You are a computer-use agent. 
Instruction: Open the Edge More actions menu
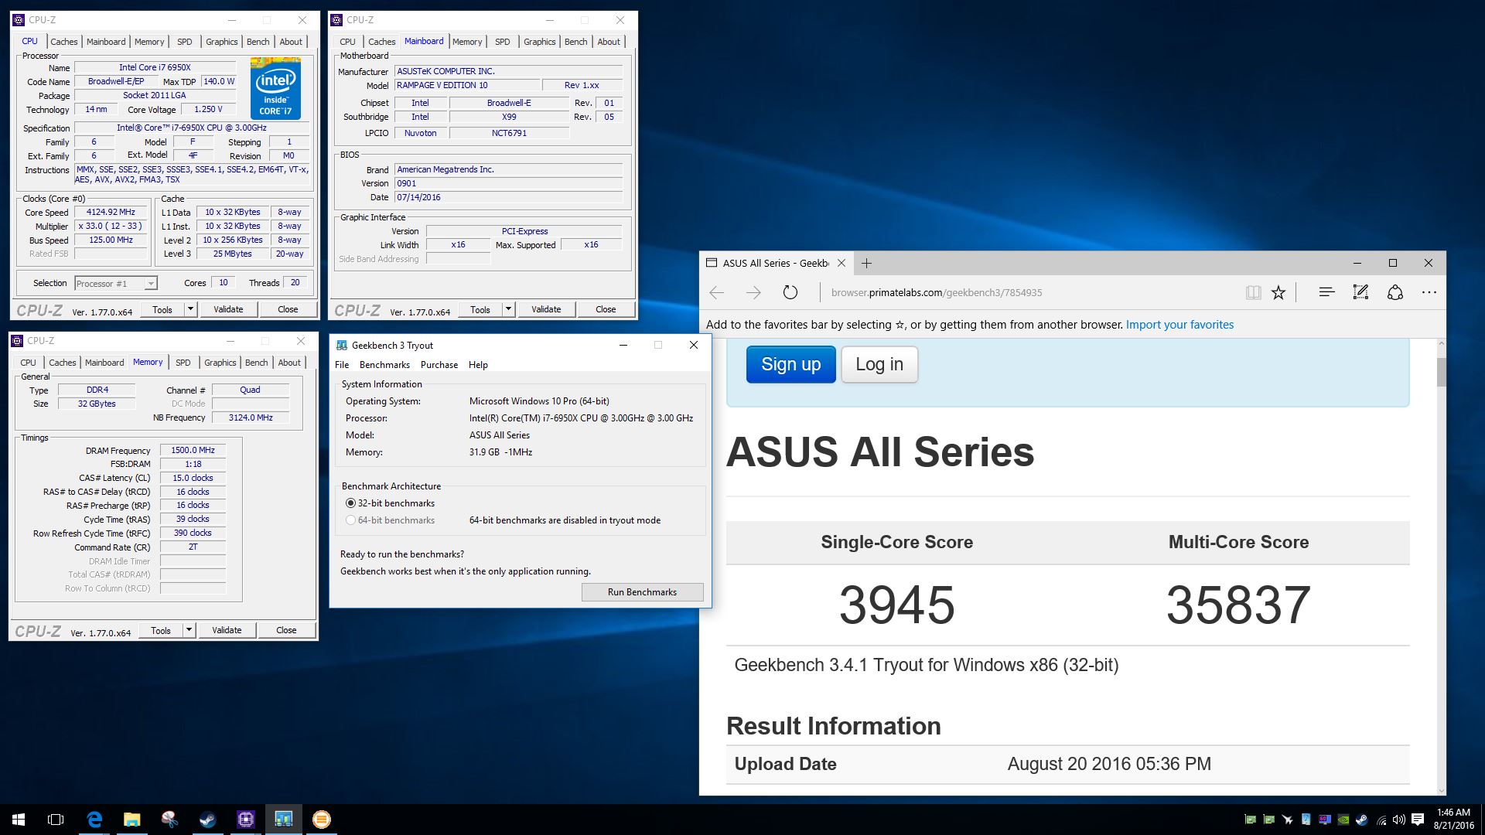click(x=1429, y=292)
